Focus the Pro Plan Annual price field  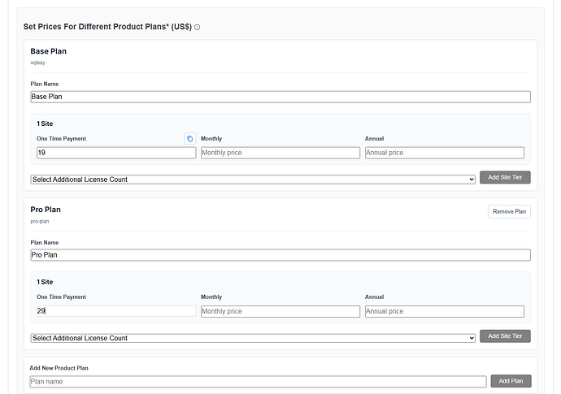tap(445, 311)
